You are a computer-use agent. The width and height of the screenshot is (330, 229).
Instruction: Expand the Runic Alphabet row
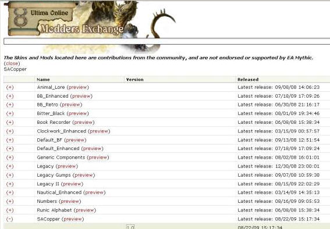point(10,210)
